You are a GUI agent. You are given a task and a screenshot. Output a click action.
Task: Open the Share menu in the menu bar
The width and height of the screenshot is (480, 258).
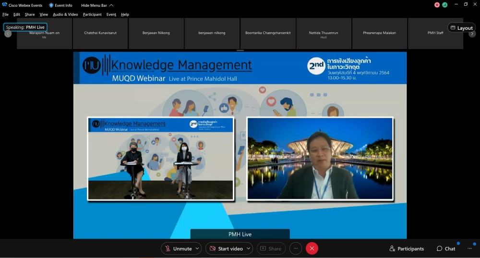tap(30, 14)
